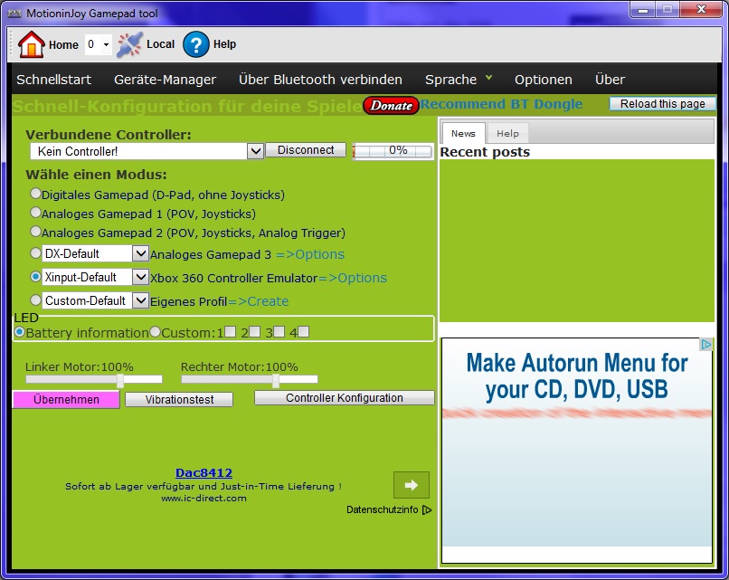Screen dimensions: 729x580
Task: Select Analoges Gamepad 3 DX-Default radio
Action: tap(35, 253)
